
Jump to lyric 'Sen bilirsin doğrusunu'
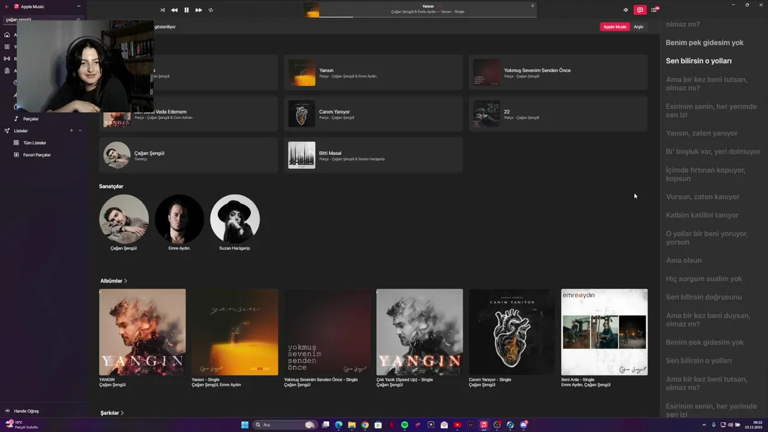[703, 297]
